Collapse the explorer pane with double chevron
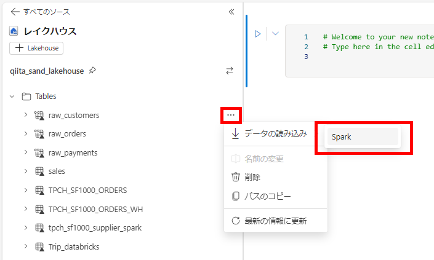434x260 pixels. [x=231, y=12]
